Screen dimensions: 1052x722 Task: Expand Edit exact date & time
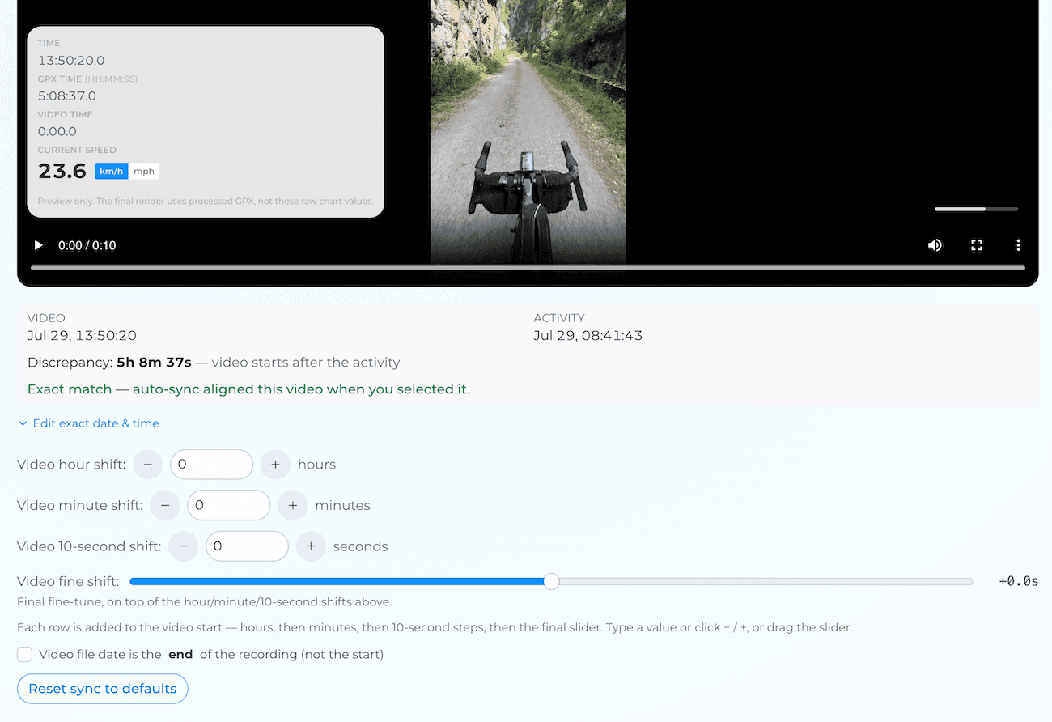click(89, 423)
